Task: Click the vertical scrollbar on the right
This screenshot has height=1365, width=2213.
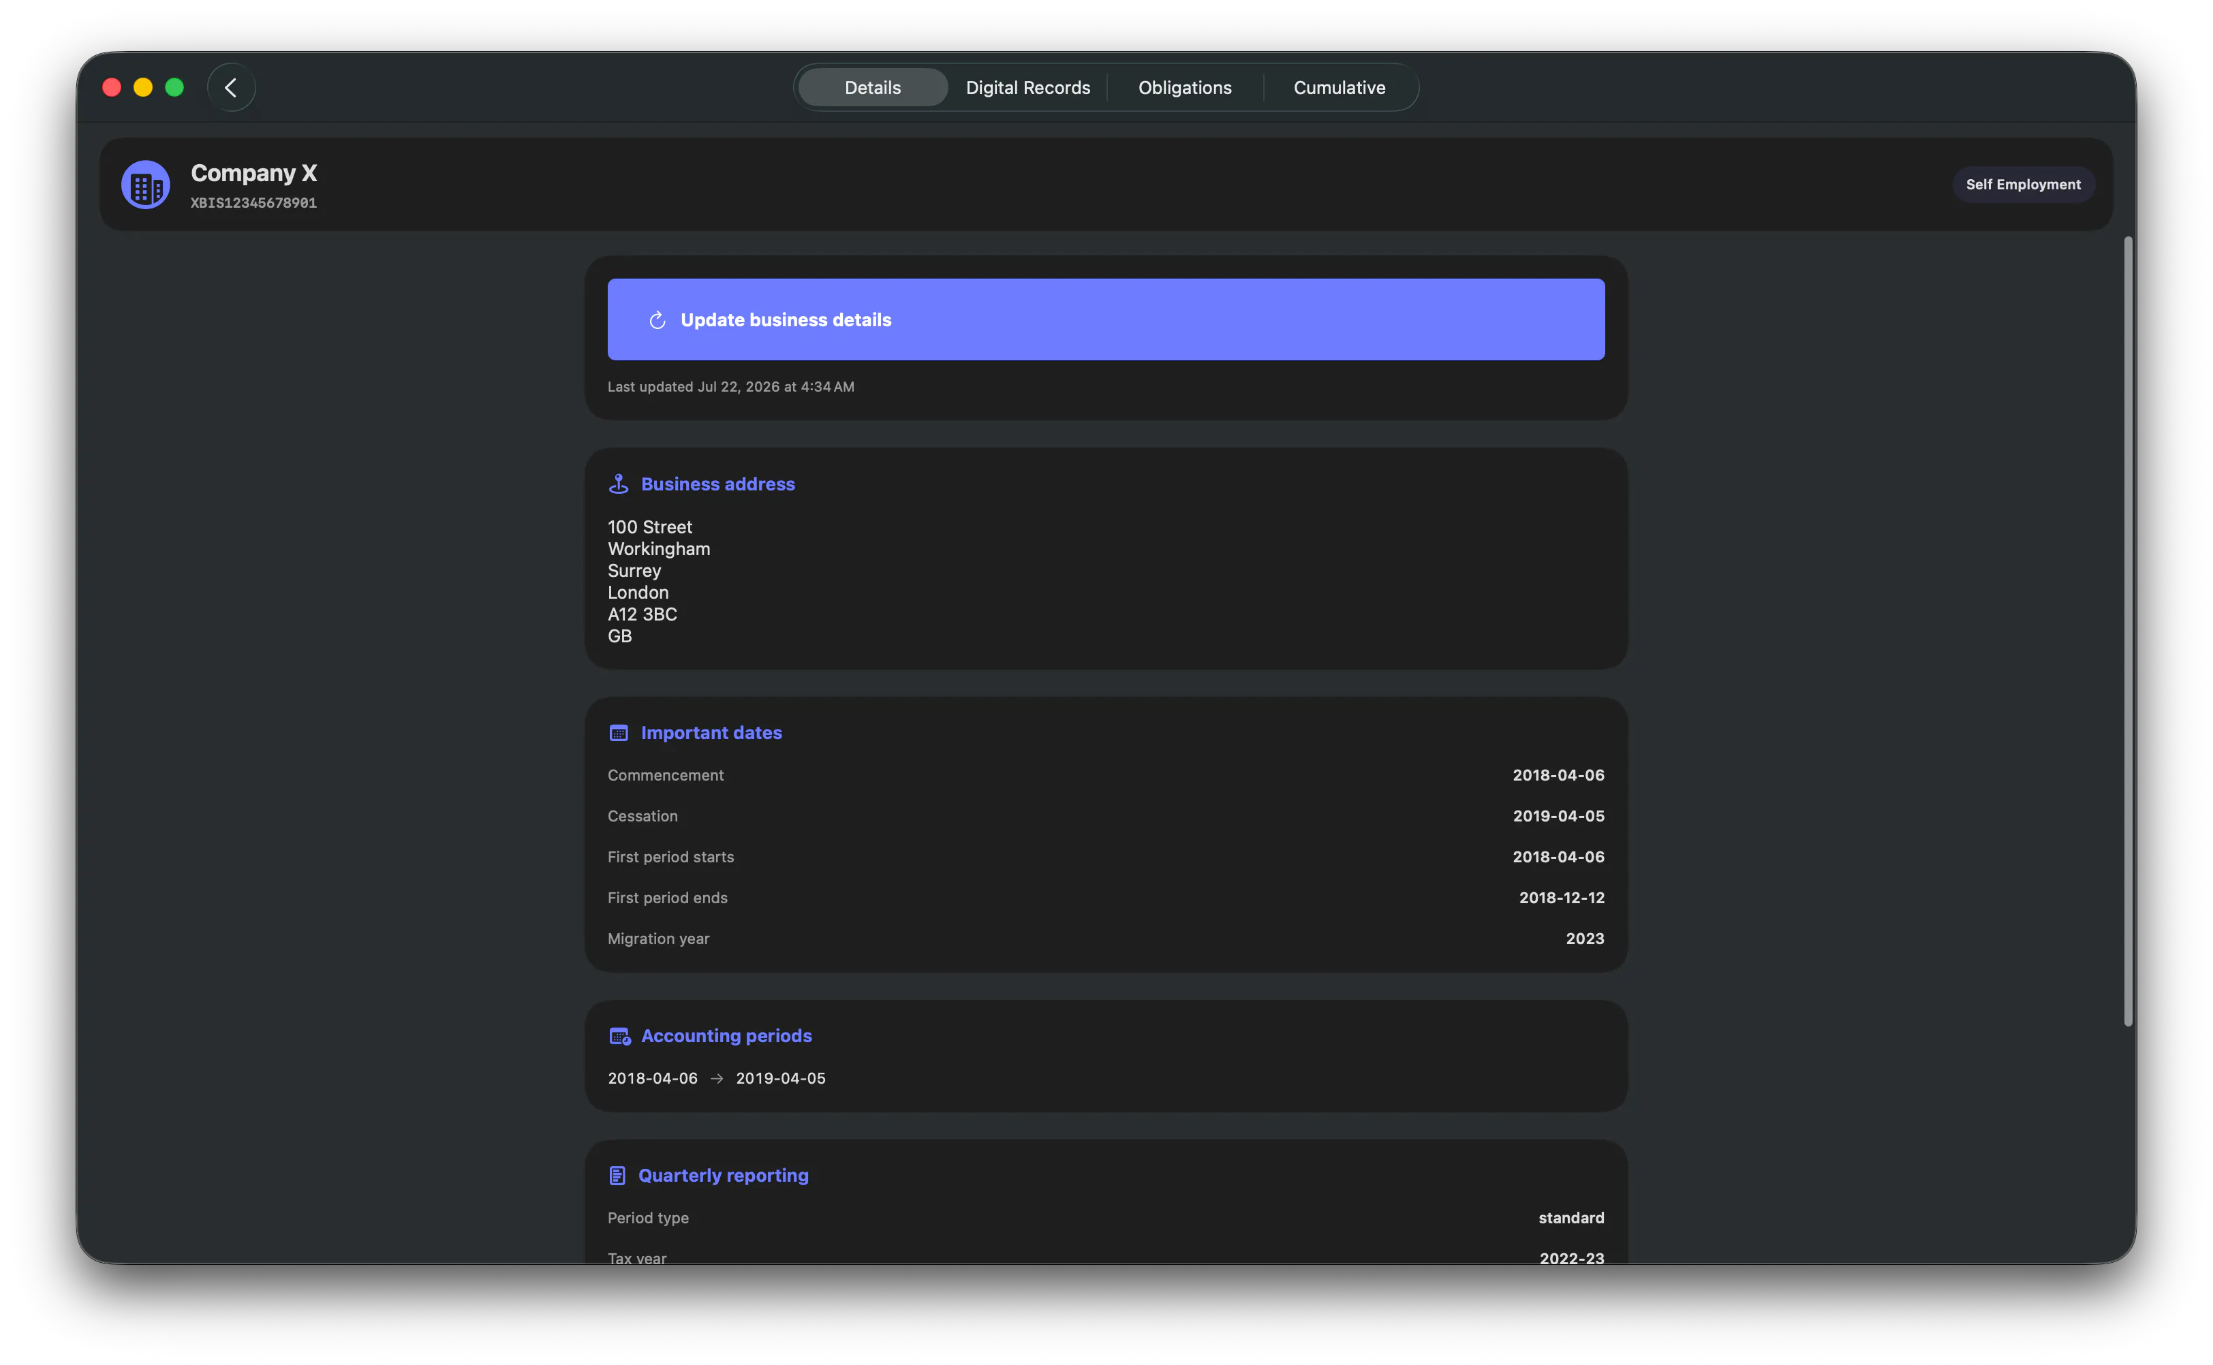Action: pos(2128,632)
